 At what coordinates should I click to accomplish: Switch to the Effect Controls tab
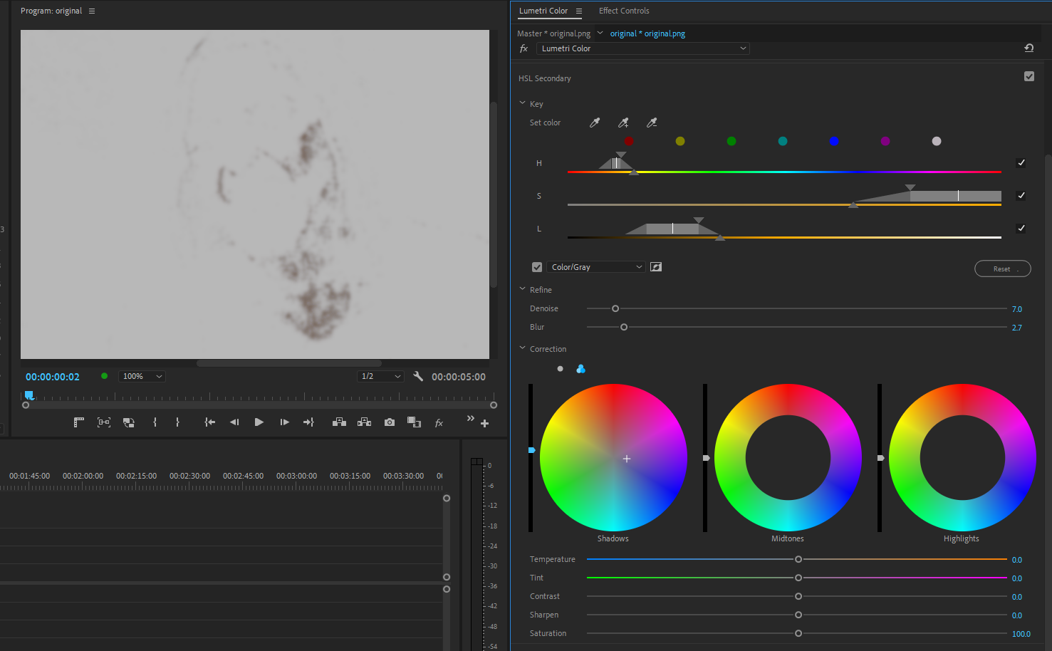pyautogui.click(x=624, y=11)
